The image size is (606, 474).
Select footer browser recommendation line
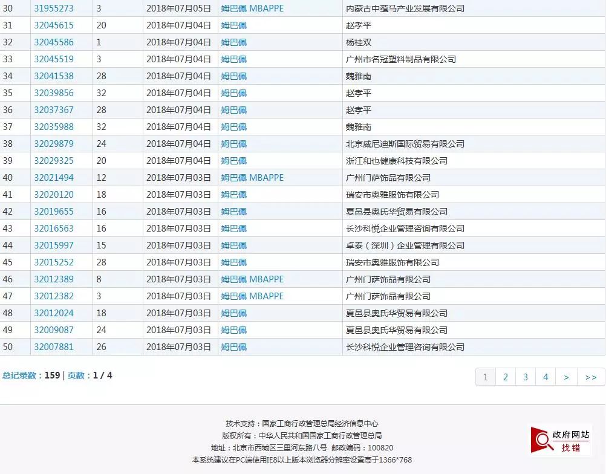point(302,459)
